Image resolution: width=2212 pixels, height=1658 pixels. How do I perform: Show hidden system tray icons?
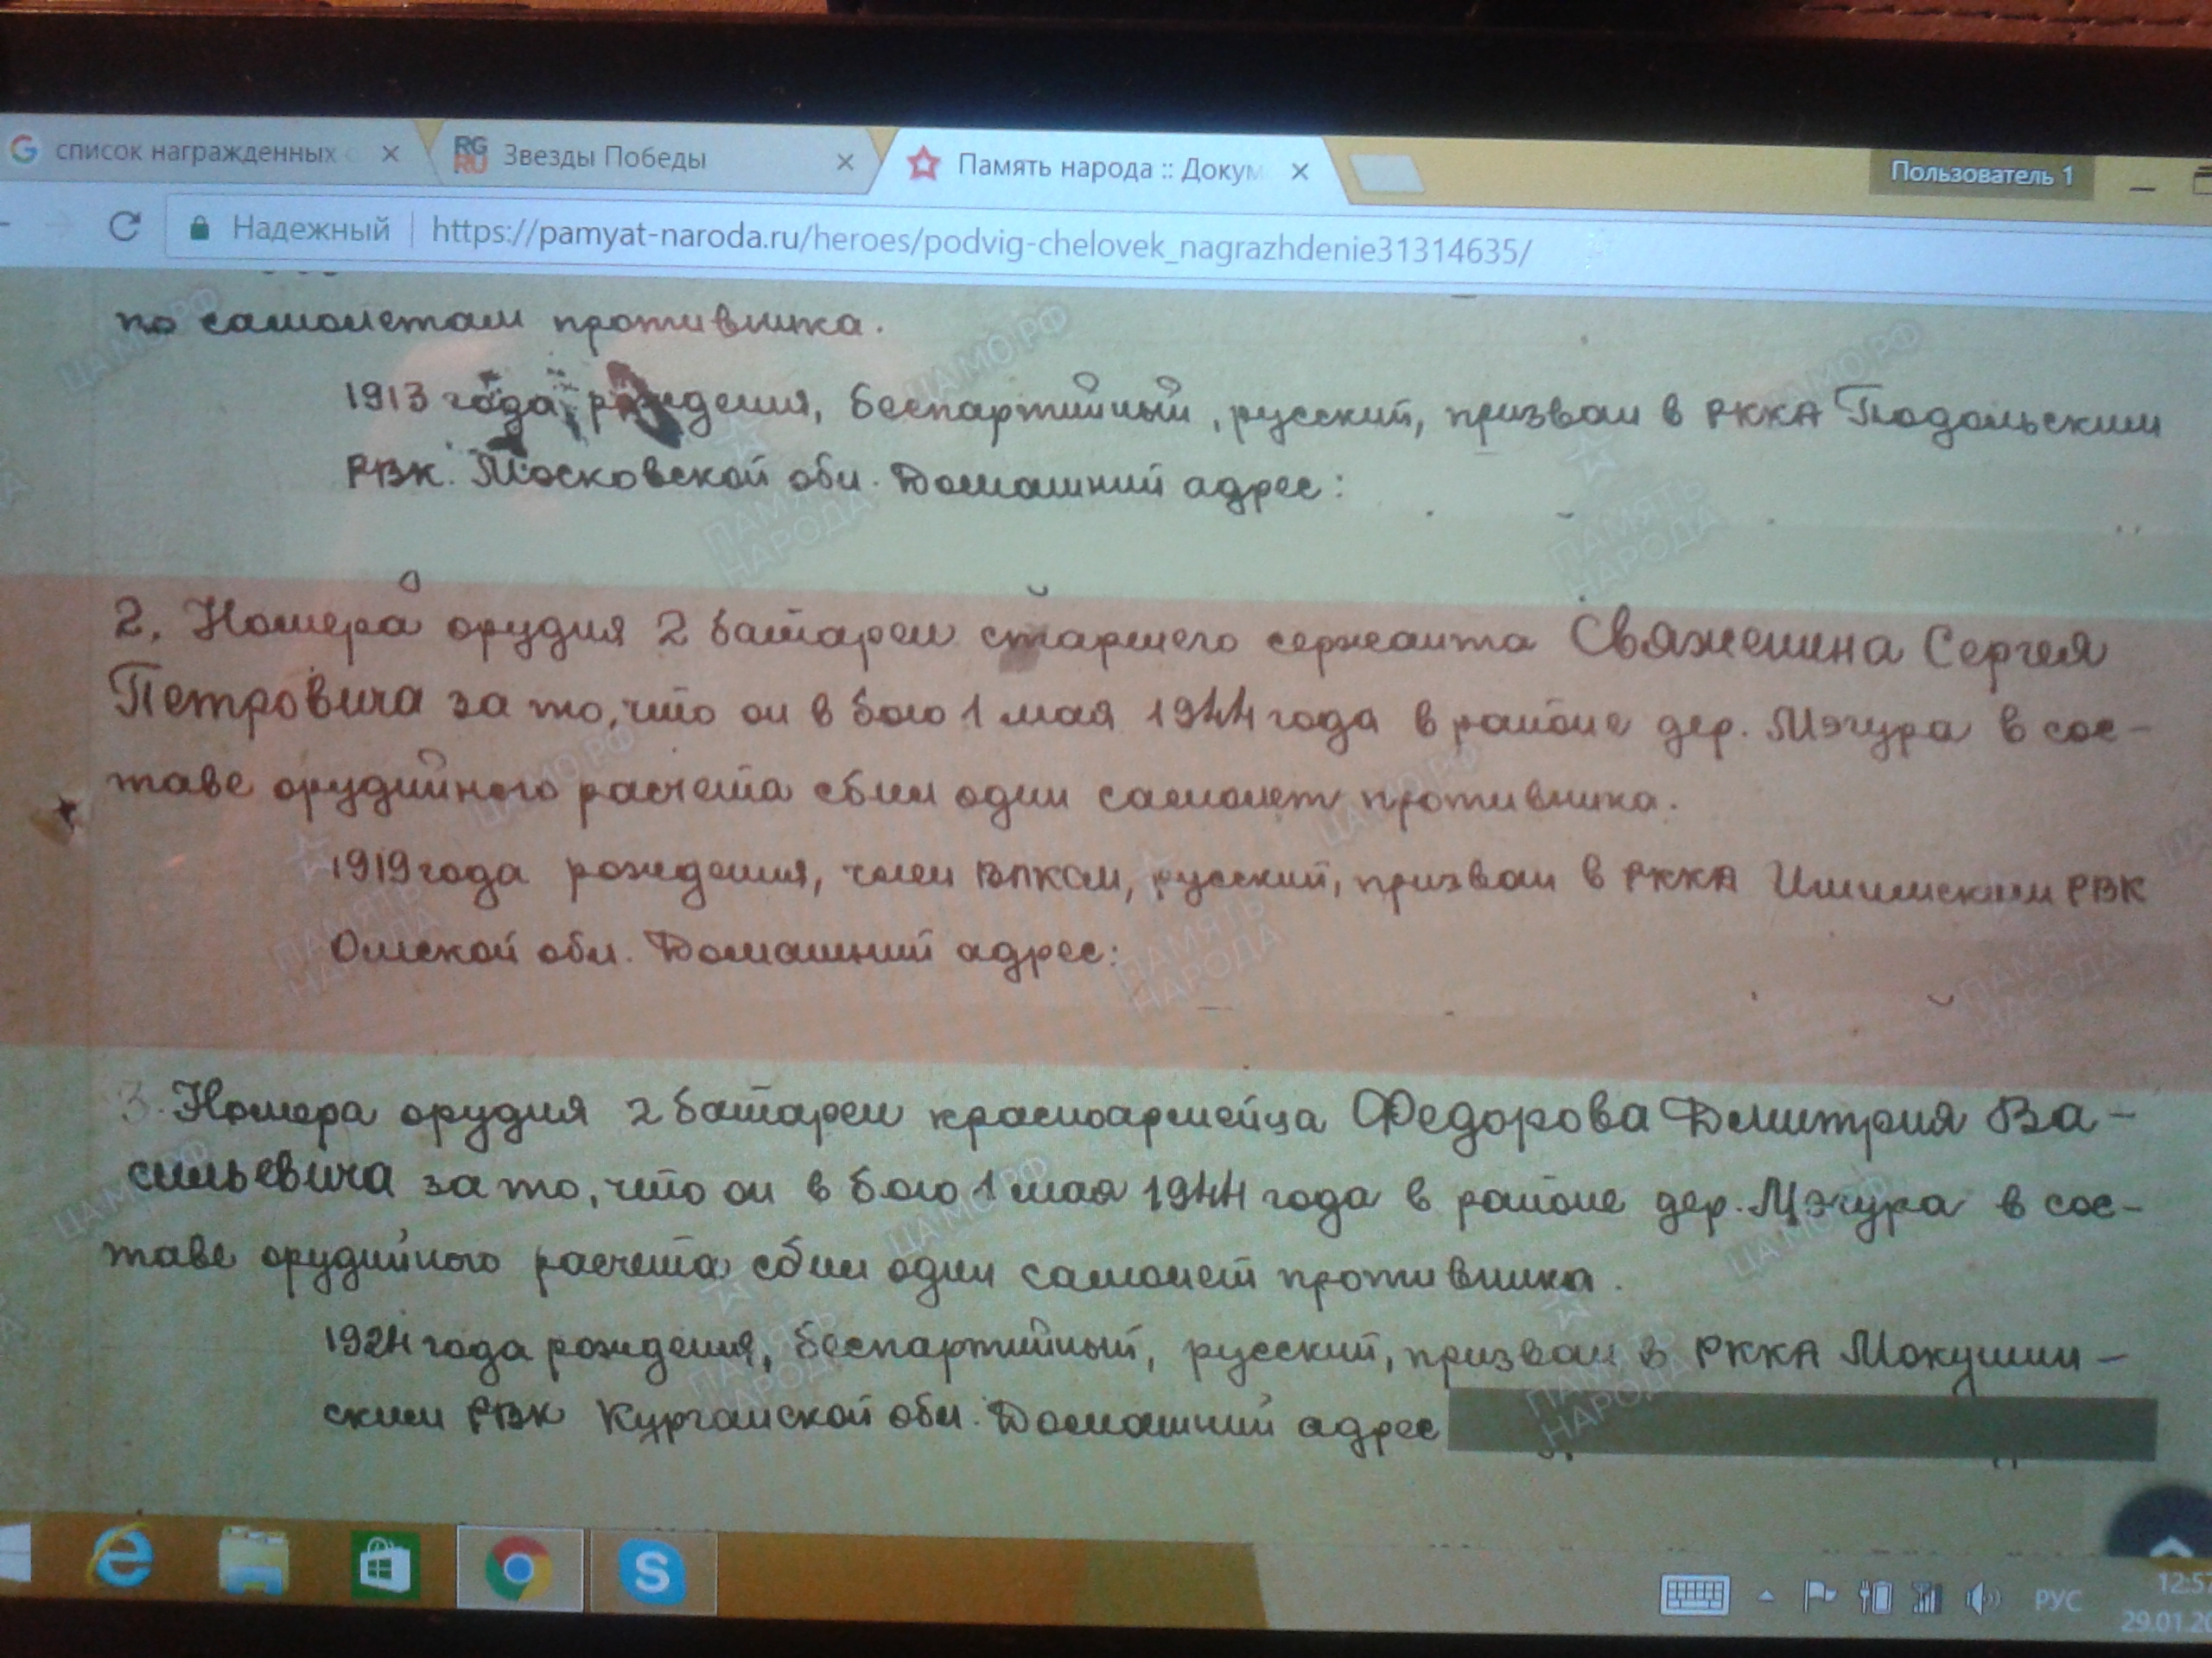[1767, 1597]
